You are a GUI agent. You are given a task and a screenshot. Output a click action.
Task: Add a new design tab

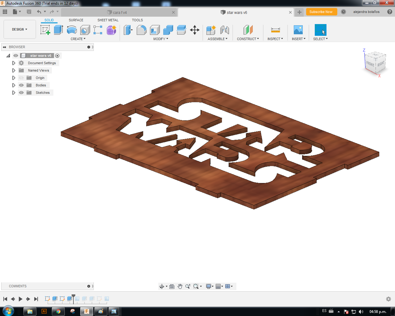pyautogui.click(x=299, y=12)
